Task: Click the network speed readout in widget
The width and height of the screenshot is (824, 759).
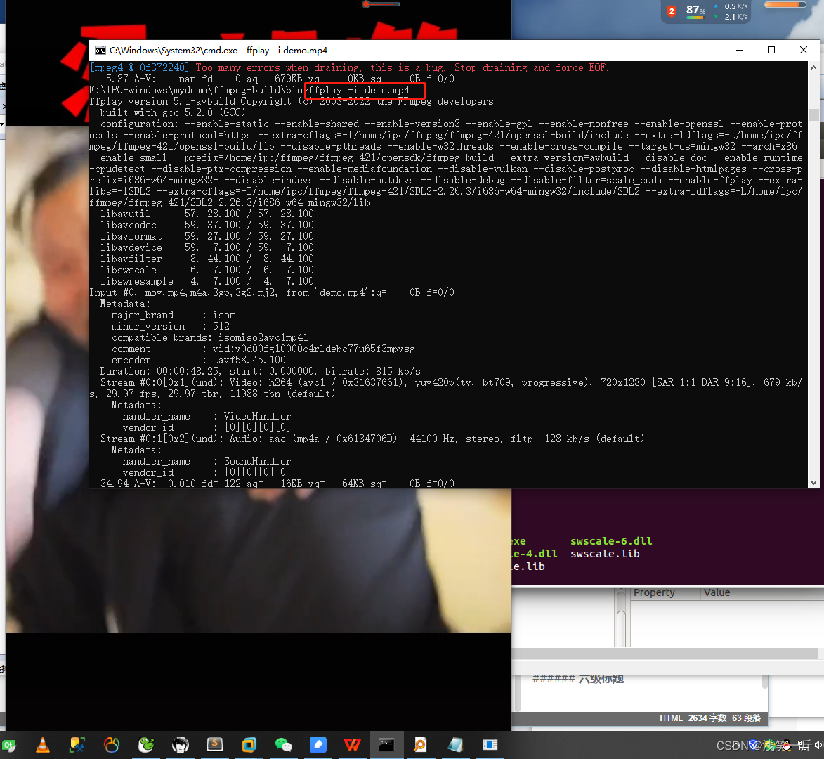Action: [x=731, y=11]
